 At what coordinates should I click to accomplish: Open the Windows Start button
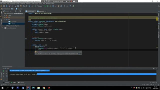tap(2, 88)
